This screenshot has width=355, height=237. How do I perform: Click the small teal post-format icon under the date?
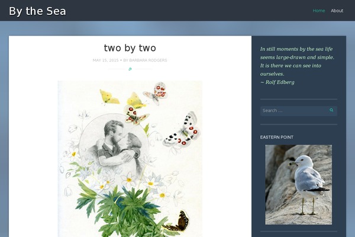coord(130,69)
